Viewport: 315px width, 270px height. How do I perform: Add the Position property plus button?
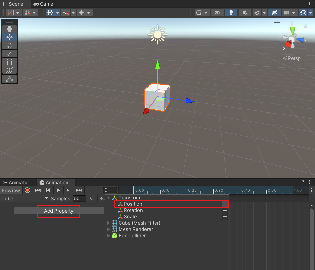click(x=225, y=204)
